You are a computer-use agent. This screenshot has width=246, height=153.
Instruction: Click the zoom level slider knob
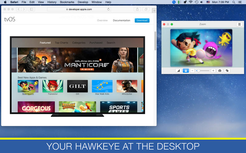[x=199, y=71]
